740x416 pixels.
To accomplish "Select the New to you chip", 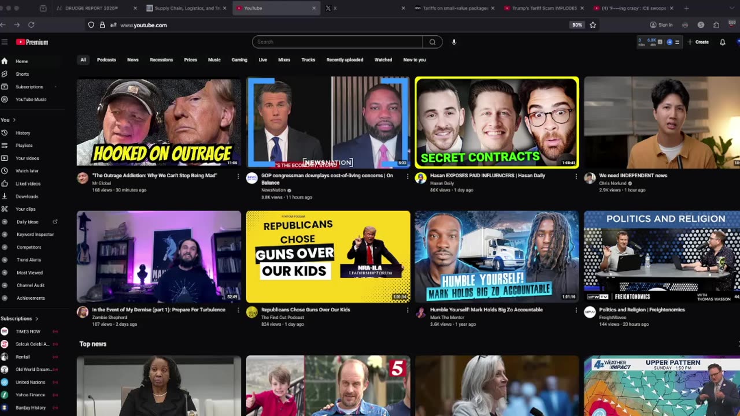I will 415,60.
